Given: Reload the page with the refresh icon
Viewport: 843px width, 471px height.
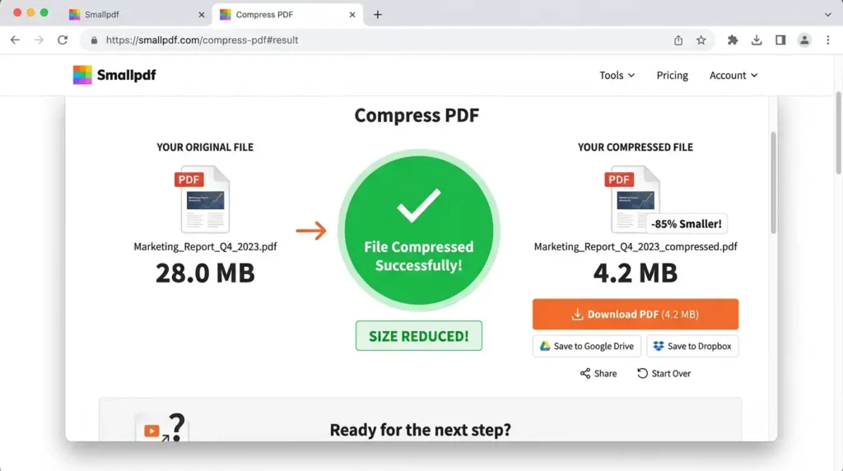Looking at the screenshot, I should click(63, 40).
